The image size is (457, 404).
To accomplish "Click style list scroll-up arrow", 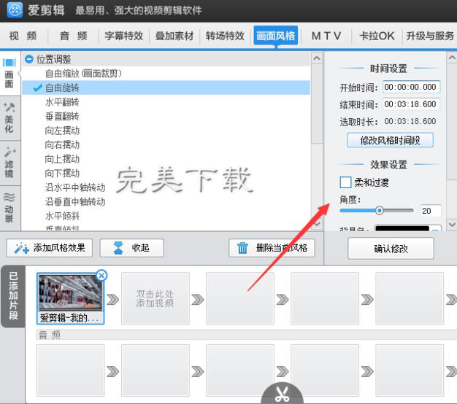I will pos(317,58).
